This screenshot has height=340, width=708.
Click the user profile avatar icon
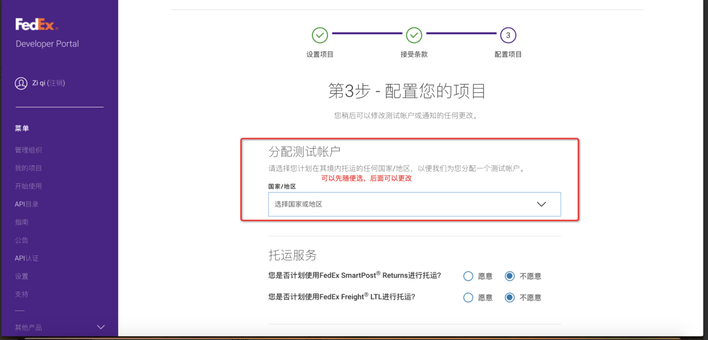coord(21,83)
